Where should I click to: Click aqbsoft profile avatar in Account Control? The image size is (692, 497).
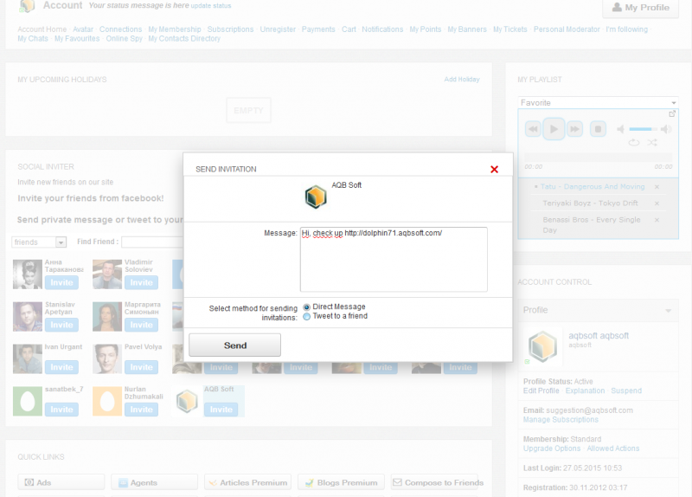click(542, 346)
